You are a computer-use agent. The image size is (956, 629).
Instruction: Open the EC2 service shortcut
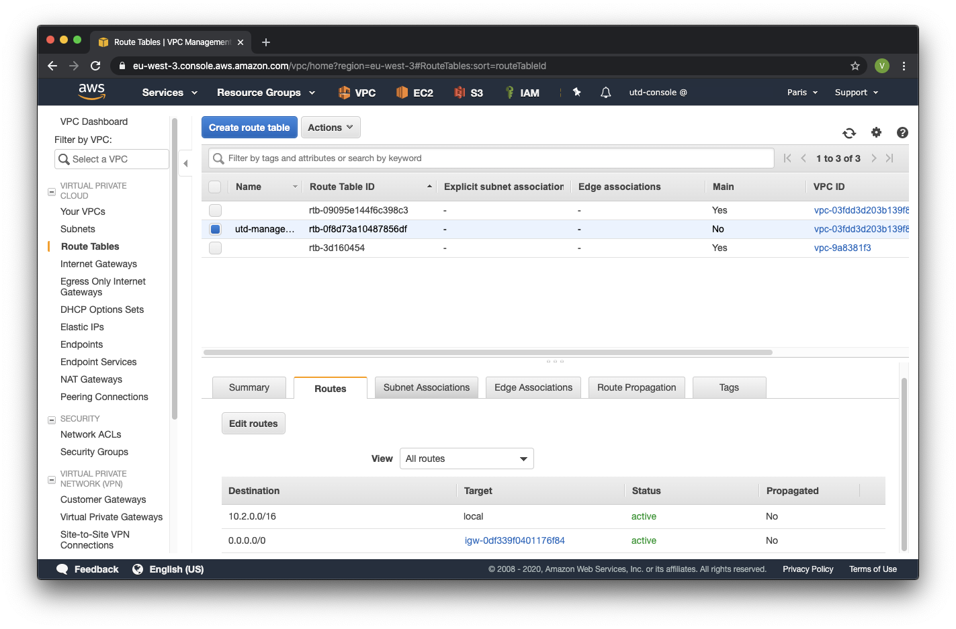tap(415, 93)
